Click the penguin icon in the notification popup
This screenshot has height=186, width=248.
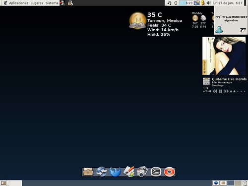click(x=243, y=30)
